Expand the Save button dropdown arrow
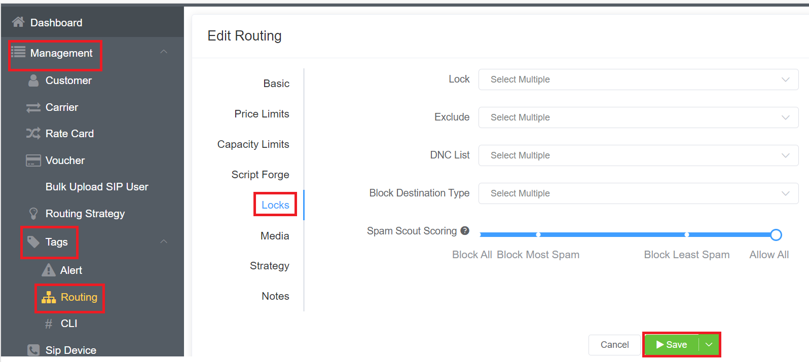Viewport: 809px width, 362px height. tap(709, 345)
